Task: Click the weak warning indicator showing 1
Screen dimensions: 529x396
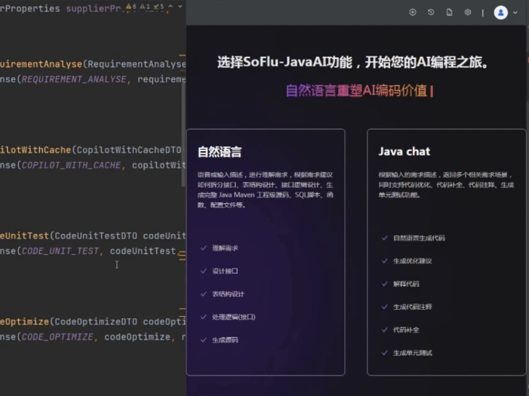Action: pyautogui.click(x=144, y=6)
